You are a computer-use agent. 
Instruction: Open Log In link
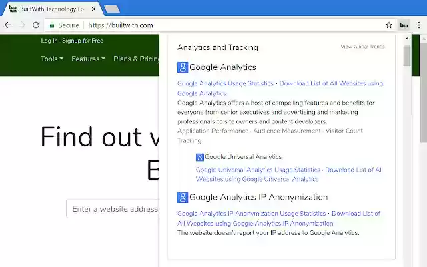49,41
